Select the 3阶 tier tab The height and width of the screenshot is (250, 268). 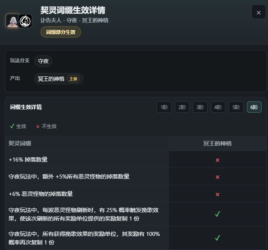click(x=200, y=107)
